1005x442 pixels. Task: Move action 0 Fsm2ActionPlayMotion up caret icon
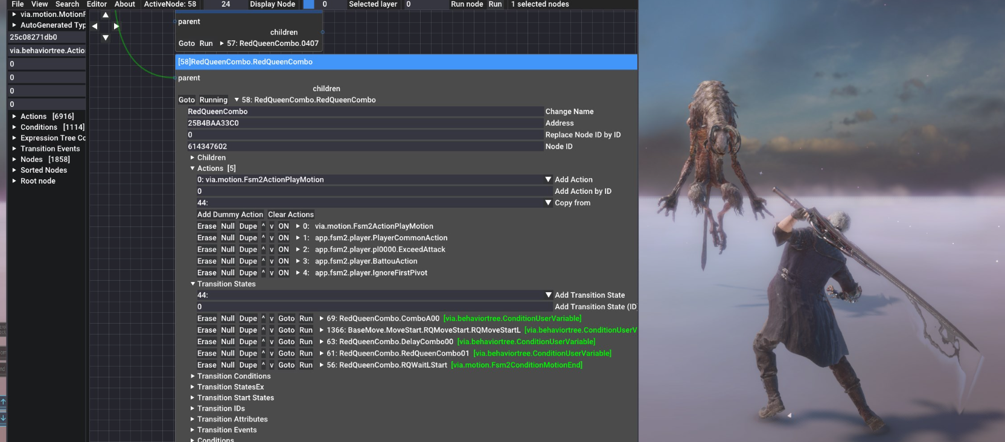click(263, 226)
